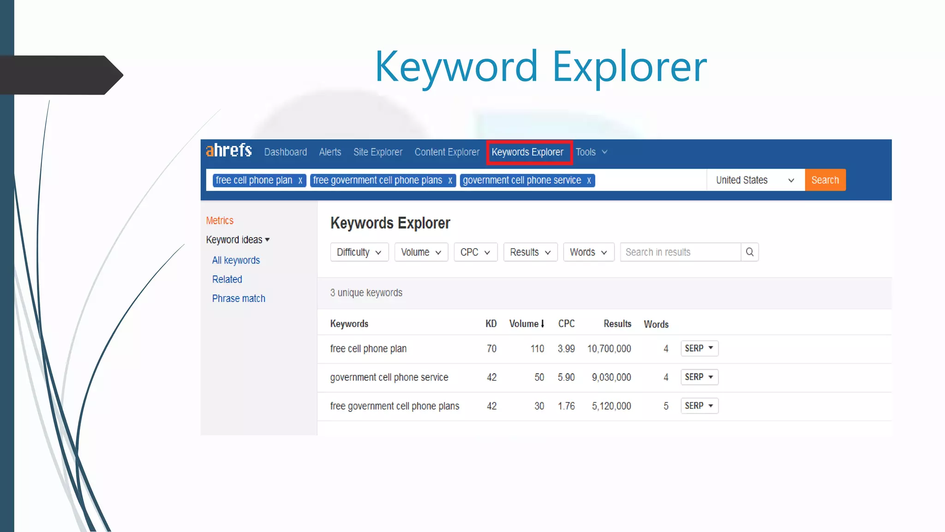Click the Results column header
Viewport: 945px width, 532px height.
(617, 324)
